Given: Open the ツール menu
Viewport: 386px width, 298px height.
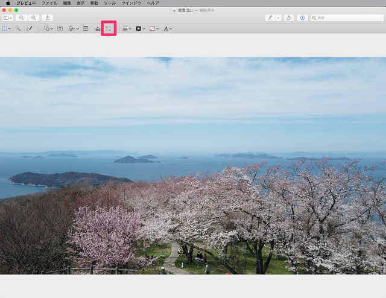Looking at the screenshot, I should (x=109, y=3).
